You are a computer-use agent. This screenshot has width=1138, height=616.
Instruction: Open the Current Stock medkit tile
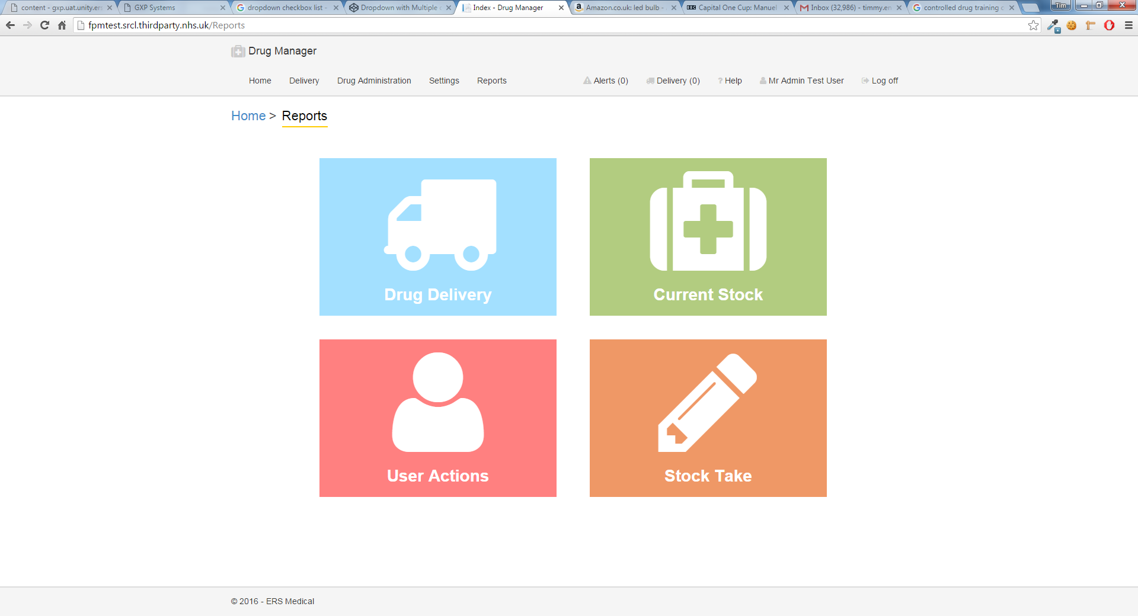[x=708, y=237]
